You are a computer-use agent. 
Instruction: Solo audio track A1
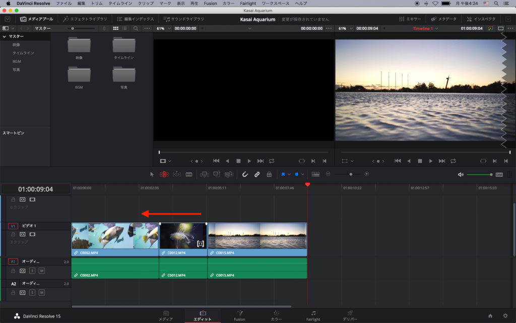point(32,271)
